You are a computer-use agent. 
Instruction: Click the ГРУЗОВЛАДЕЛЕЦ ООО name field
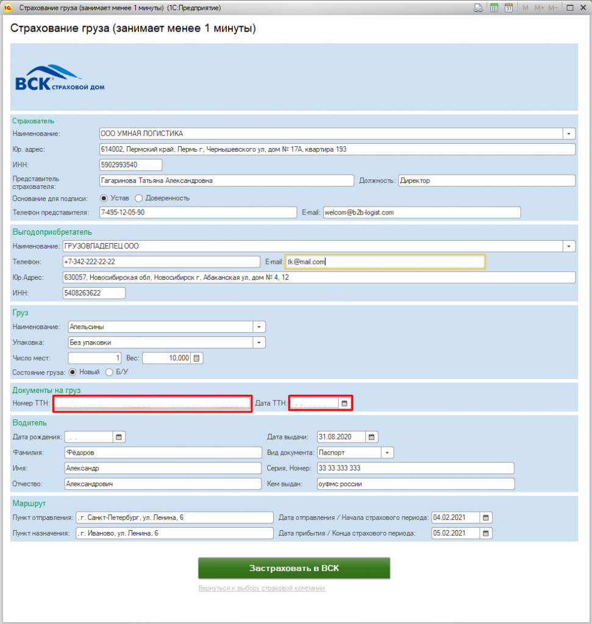(x=313, y=246)
